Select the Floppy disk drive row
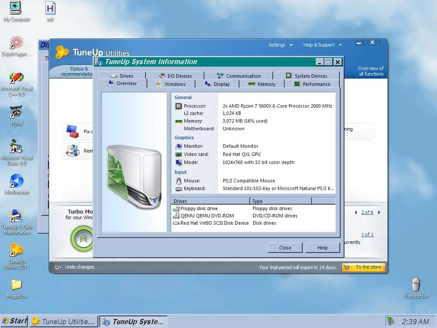 pyautogui.click(x=253, y=208)
